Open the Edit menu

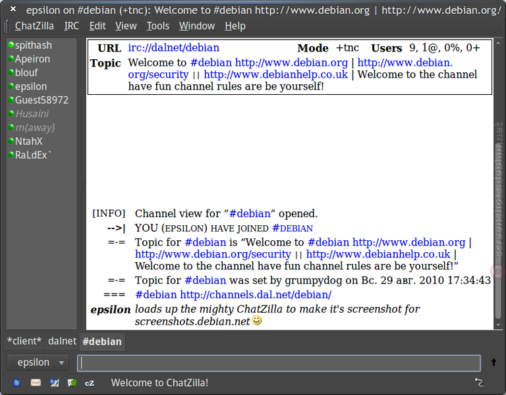point(98,26)
